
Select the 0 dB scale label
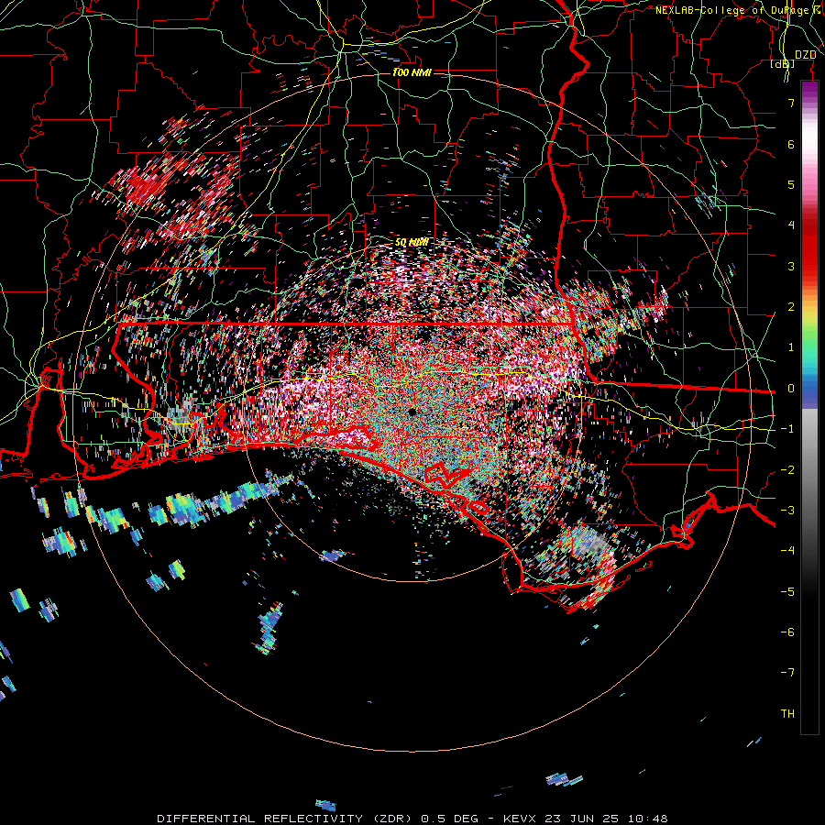coord(791,389)
